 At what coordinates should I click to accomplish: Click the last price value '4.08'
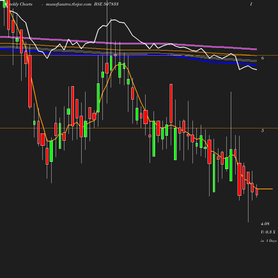click(x=265, y=224)
